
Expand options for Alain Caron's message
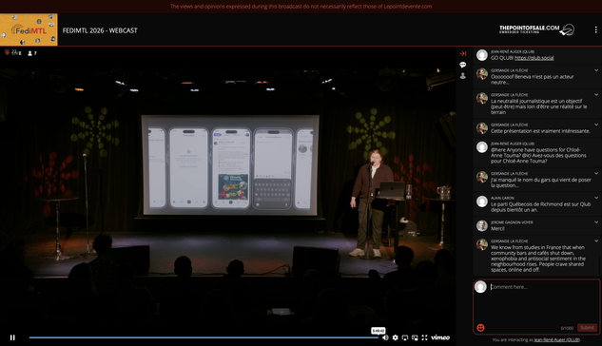coord(596,198)
